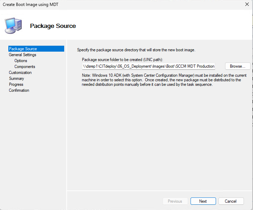Click the computer icon in the wizard header
The height and width of the screenshot is (210, 253).
click(13, 25)
